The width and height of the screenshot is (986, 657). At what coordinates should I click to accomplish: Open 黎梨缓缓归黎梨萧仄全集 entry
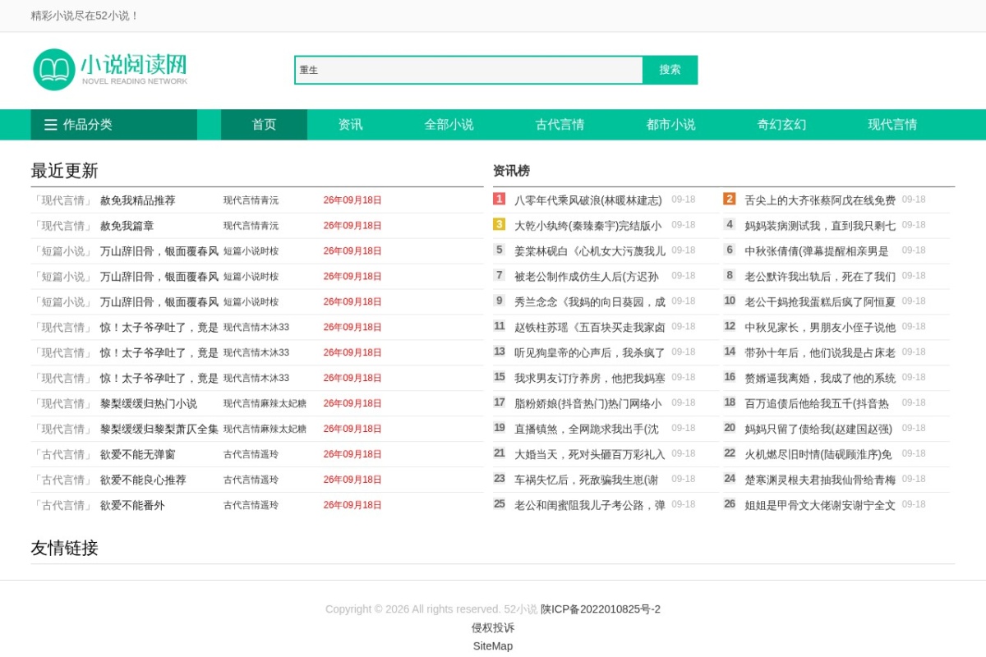pyautogui.click(x=159, y=430)
